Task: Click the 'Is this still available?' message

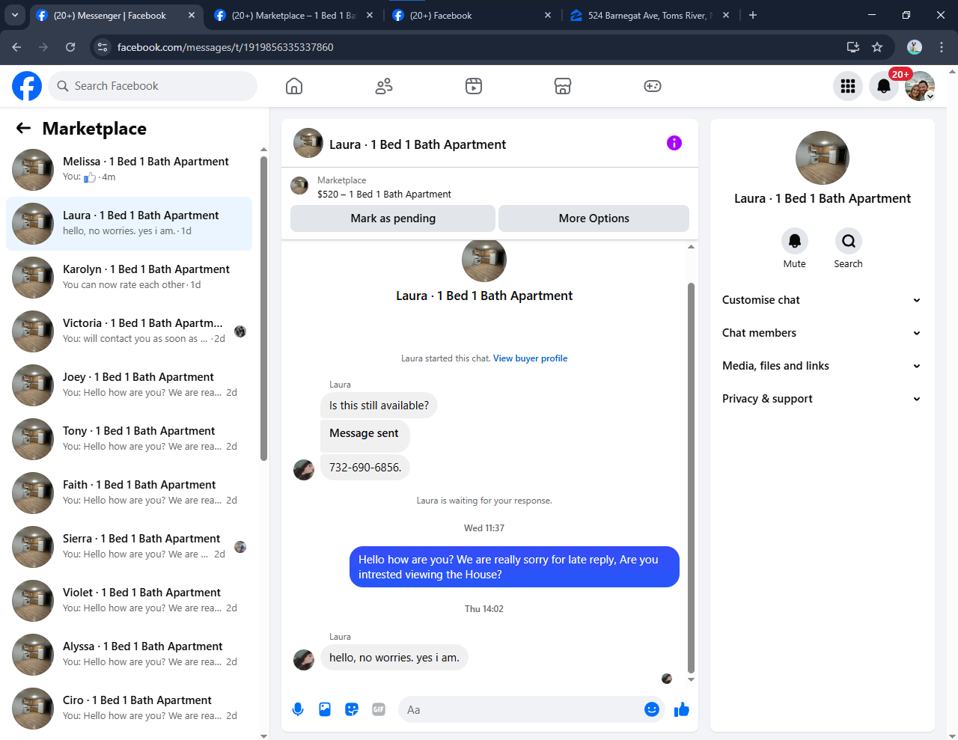Action: [x=379, y=406]
